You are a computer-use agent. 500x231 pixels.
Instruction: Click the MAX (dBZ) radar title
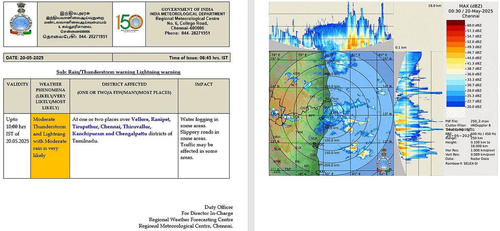[470, 6]
